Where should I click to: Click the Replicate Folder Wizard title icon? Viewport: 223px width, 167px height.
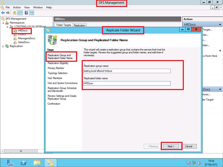click(x=48, y=30)
